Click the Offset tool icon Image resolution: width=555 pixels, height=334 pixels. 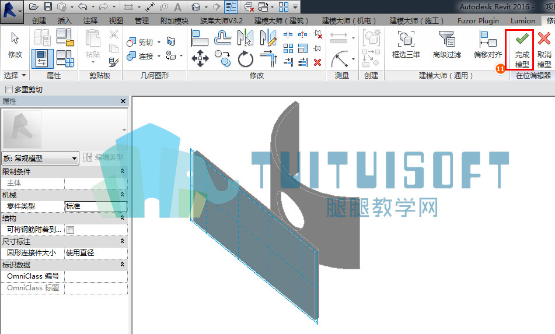[222, 38]
